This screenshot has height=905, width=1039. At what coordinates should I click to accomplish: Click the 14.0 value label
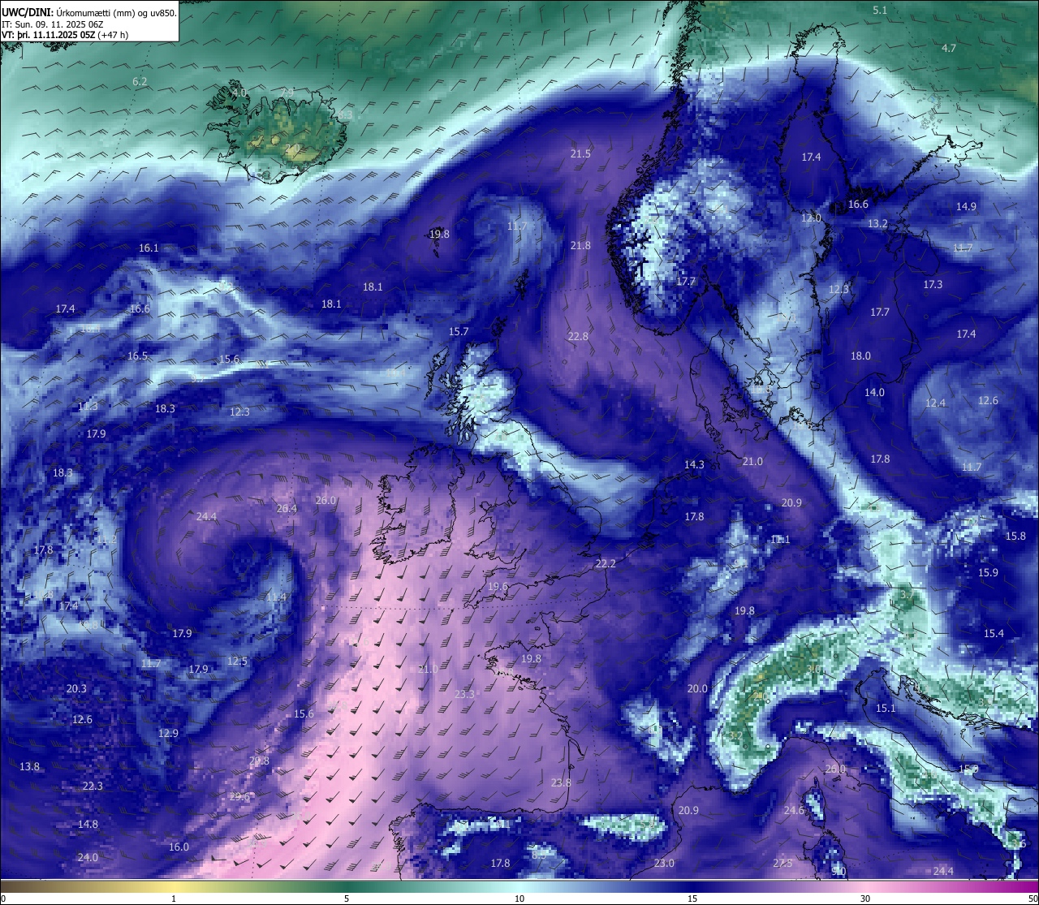click(x=874, y=392)
